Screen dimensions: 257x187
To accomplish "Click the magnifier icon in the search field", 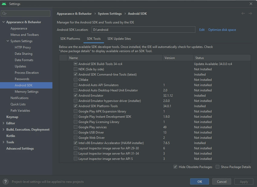I will (x=4, y=13).
